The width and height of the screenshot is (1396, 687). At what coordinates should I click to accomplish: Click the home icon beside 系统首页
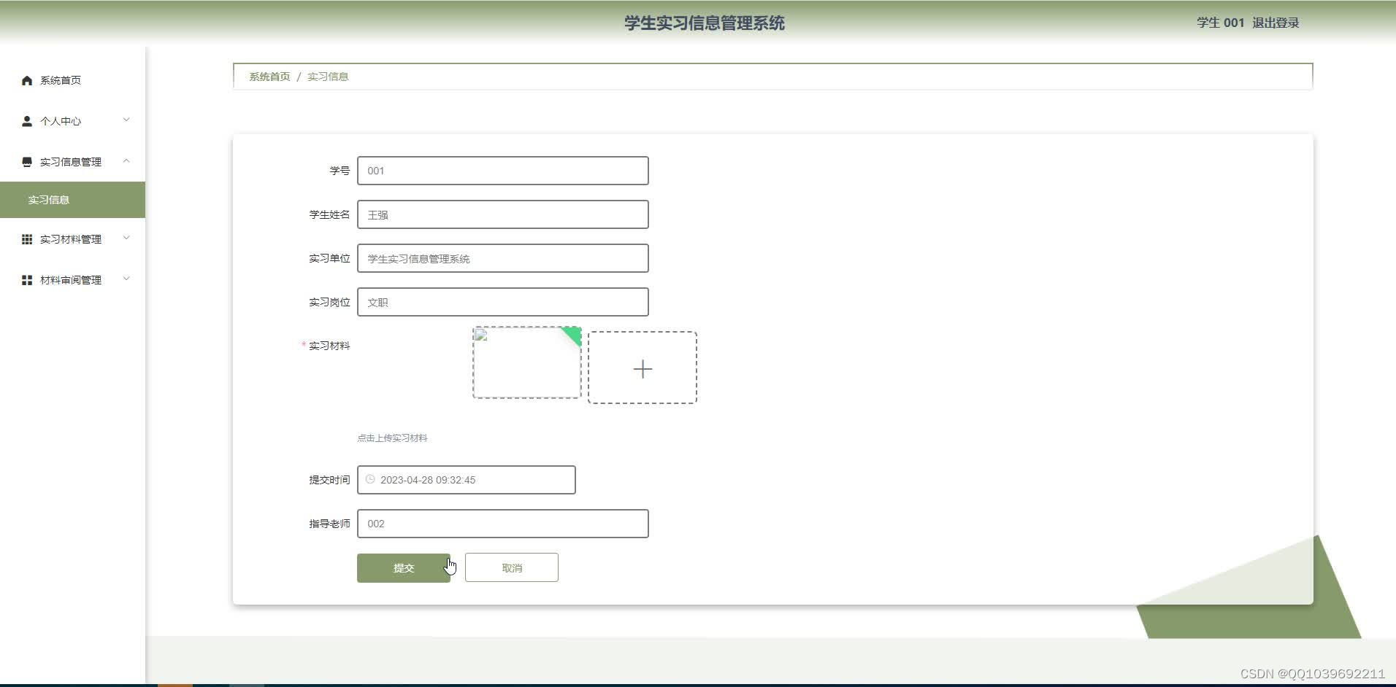27,80
